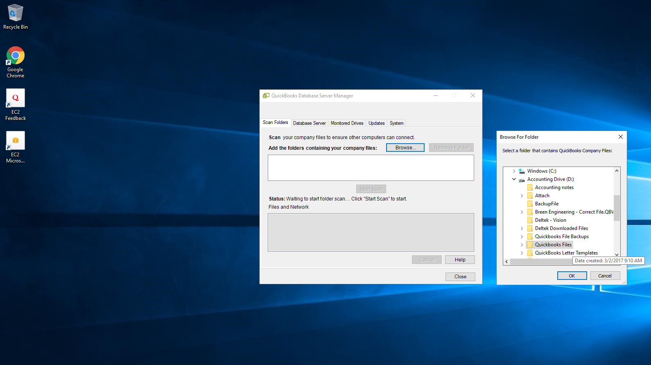Image resolution: width=651 pixels, height=365 pixels.
Task: Click the tree scroll down arrow
Action: (617, 255)
